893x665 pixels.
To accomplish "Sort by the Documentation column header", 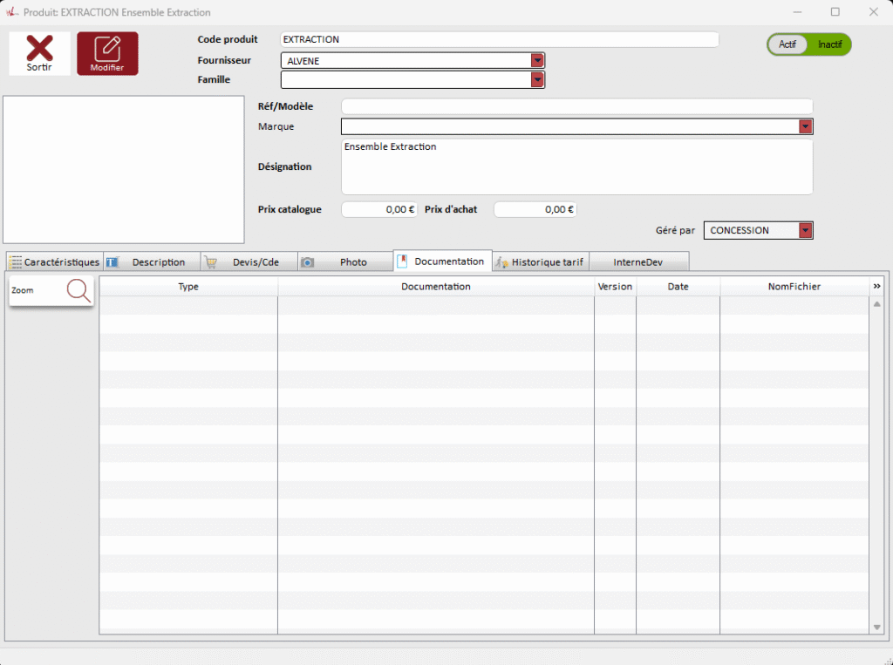I will click(435, 286).
